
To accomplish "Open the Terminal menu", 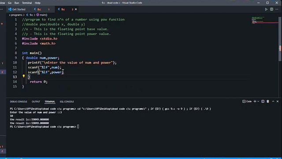I will coord(27,3).
